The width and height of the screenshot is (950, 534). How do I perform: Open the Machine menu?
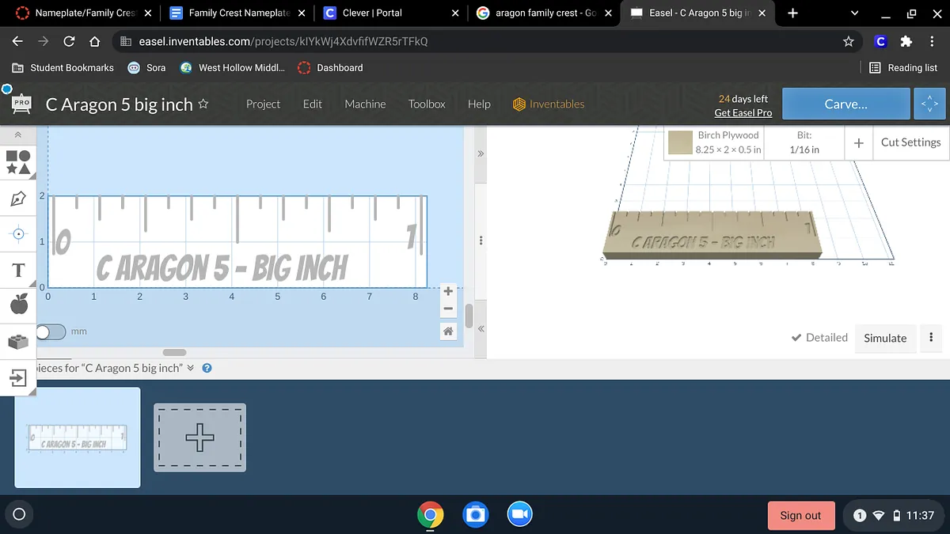pos(365,104)
